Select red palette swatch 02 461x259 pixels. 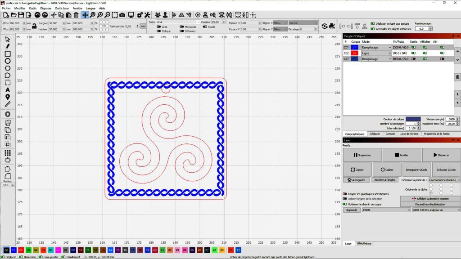point(21,250)
